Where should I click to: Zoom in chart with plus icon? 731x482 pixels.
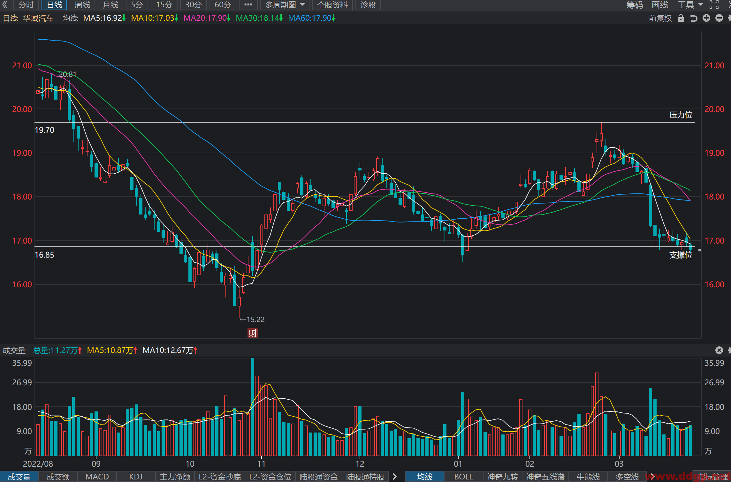point(706,18)
